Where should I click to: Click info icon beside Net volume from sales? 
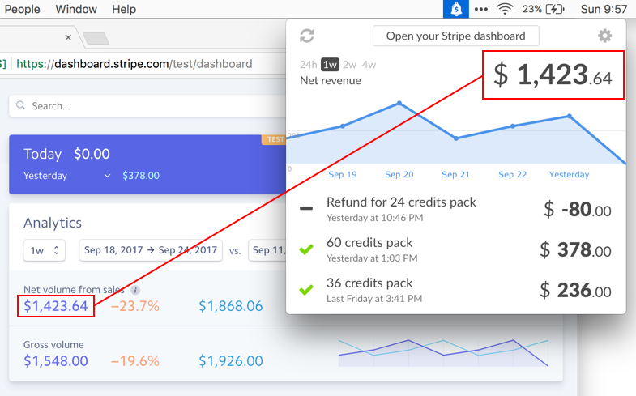click(135, 290)
